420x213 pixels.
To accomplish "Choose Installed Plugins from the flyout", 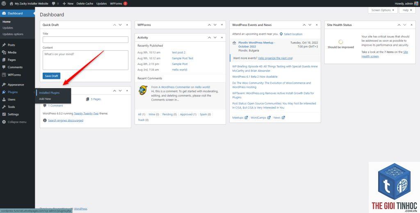I will click(x=49, y=93).
